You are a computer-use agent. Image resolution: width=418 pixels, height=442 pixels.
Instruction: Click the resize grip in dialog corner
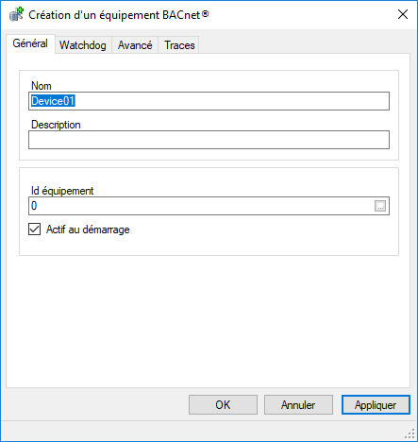pos(410,433)
